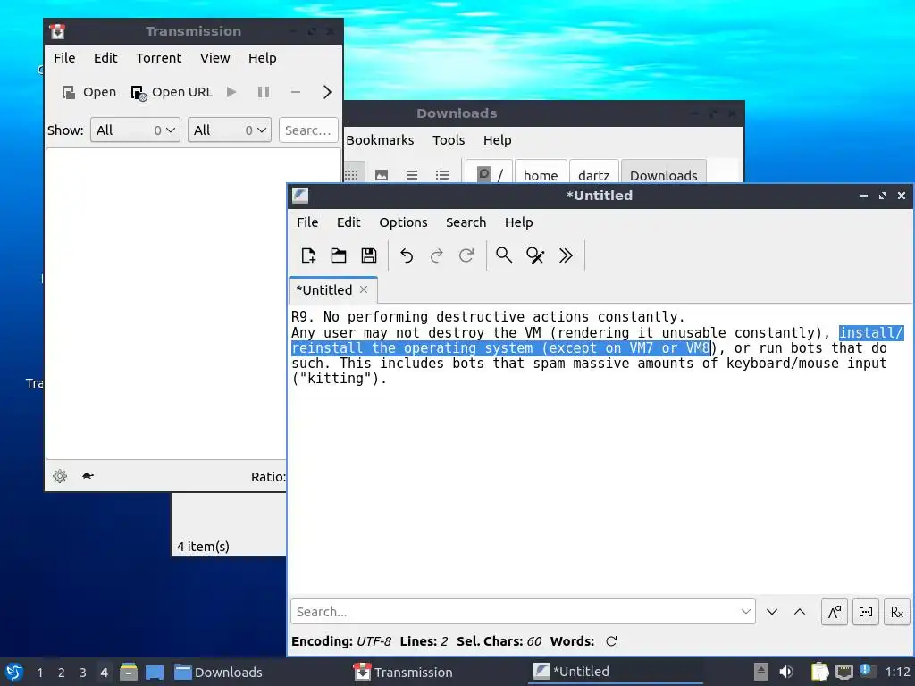Save the Untitled document with floppy icon

coord(369,255)
